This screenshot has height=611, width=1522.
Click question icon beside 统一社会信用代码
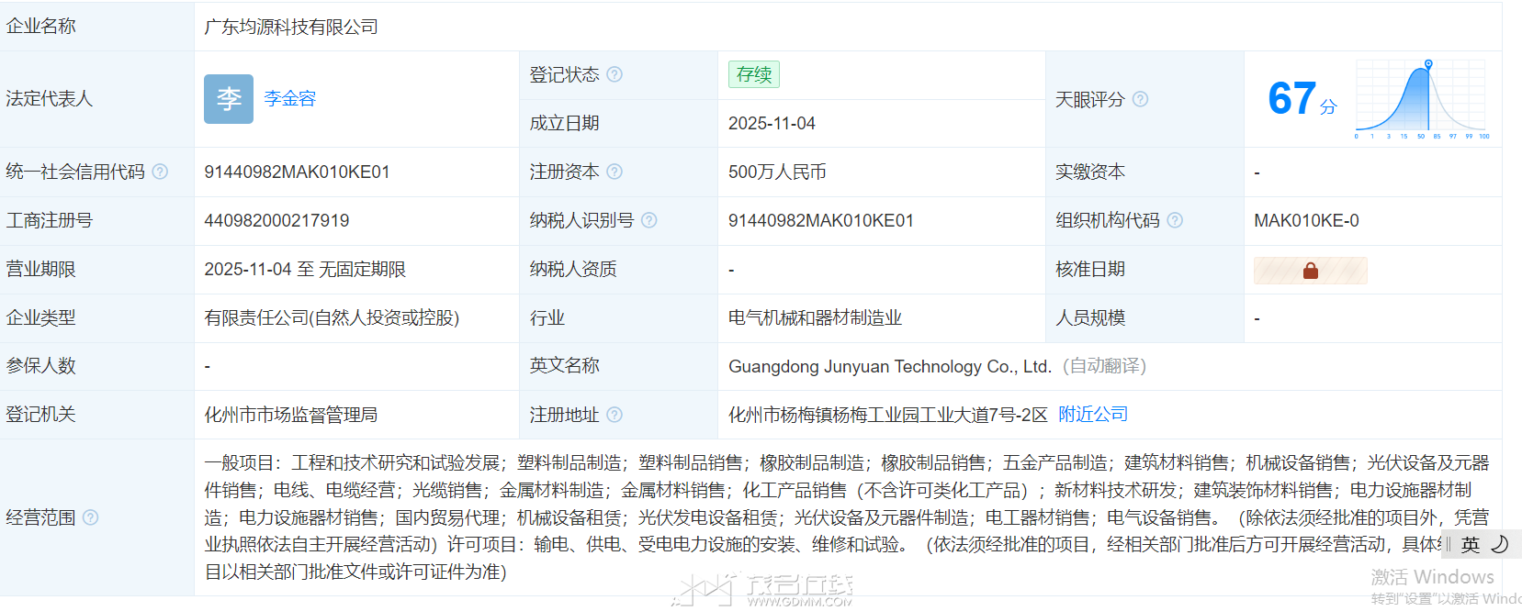pyautogui.click(x=160, y=172)
